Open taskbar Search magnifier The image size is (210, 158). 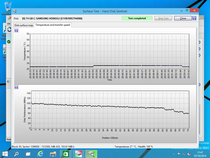click(x=16, y=154)
